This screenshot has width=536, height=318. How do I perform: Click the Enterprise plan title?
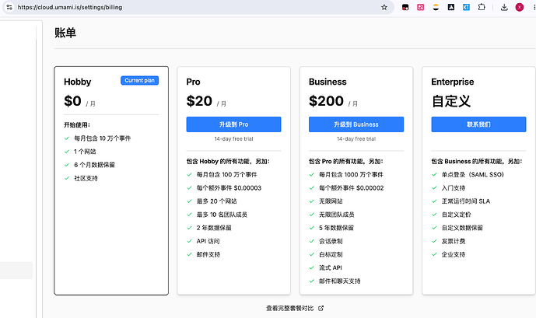453,82
